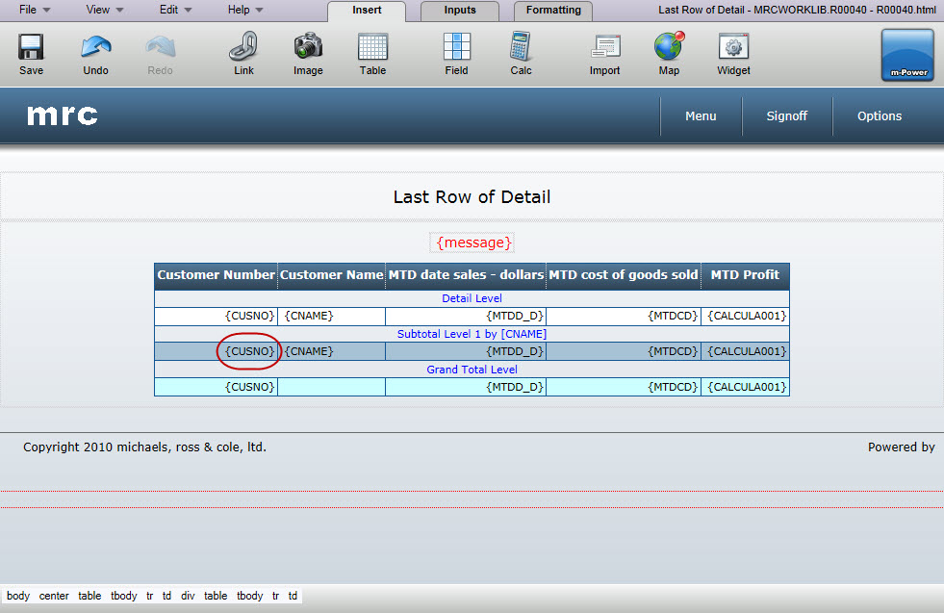944x613 pixels.
Task: Switch to the Inputs tab
Action: (x=460, y=11)
